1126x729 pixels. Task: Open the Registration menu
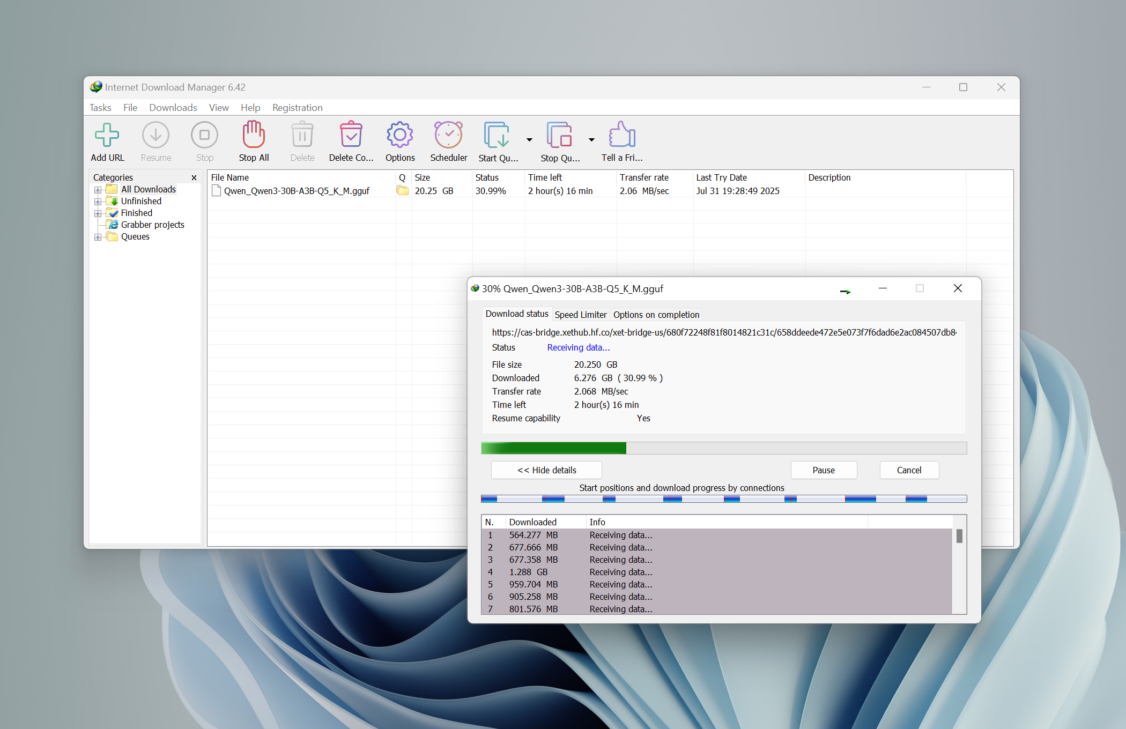pyautogui.click(x=297, y=108)
